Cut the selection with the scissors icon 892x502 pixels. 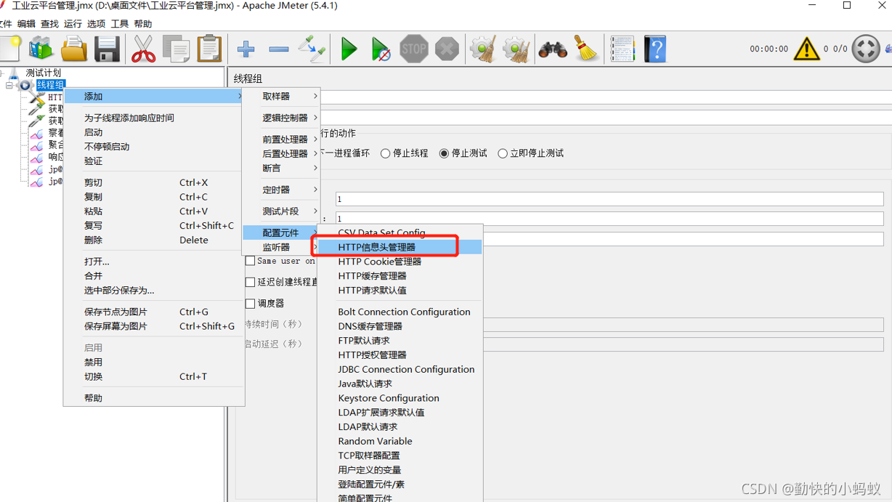coord(143,49)
